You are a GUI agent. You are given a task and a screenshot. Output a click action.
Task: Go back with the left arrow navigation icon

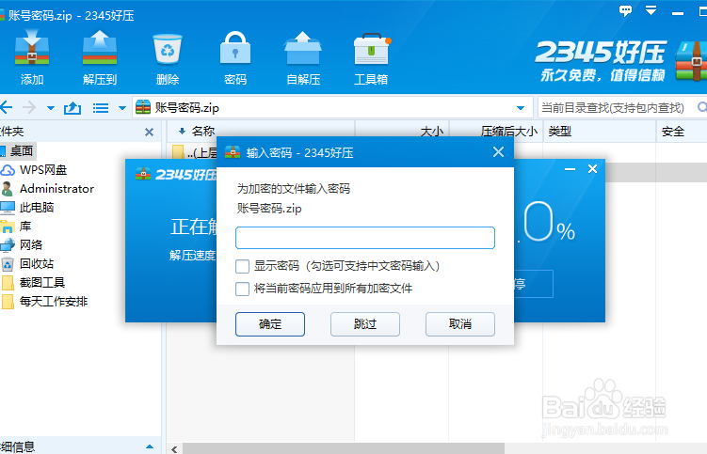coord(6,108)
